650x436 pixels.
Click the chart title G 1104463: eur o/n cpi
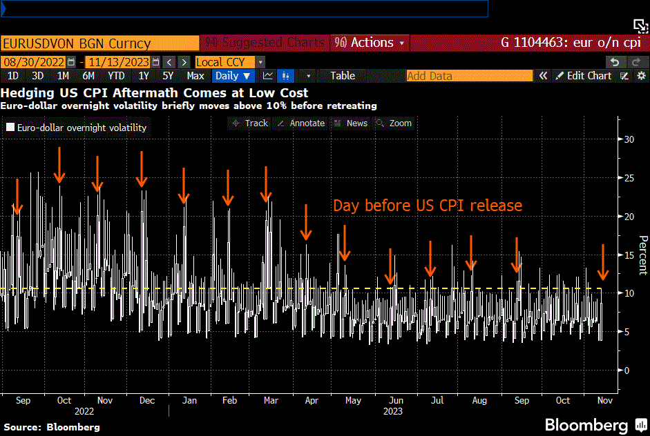[x=571, y=43]
